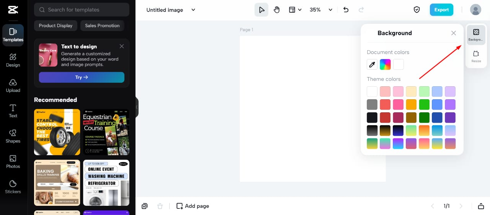This screenshot has height=215, width=490.
Task: Select the orange theme color swatch
Action: (411, 105)
